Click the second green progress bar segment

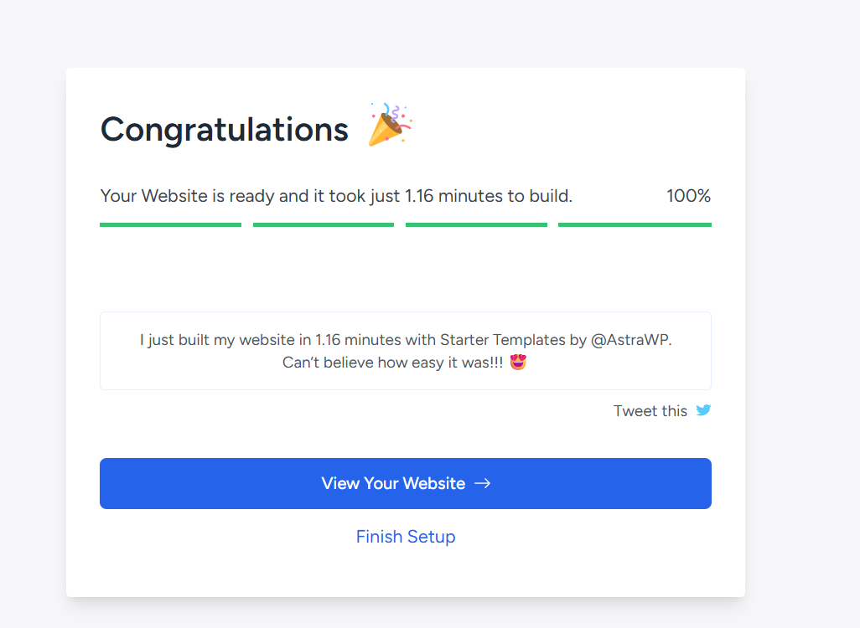(x=324, y=224)
